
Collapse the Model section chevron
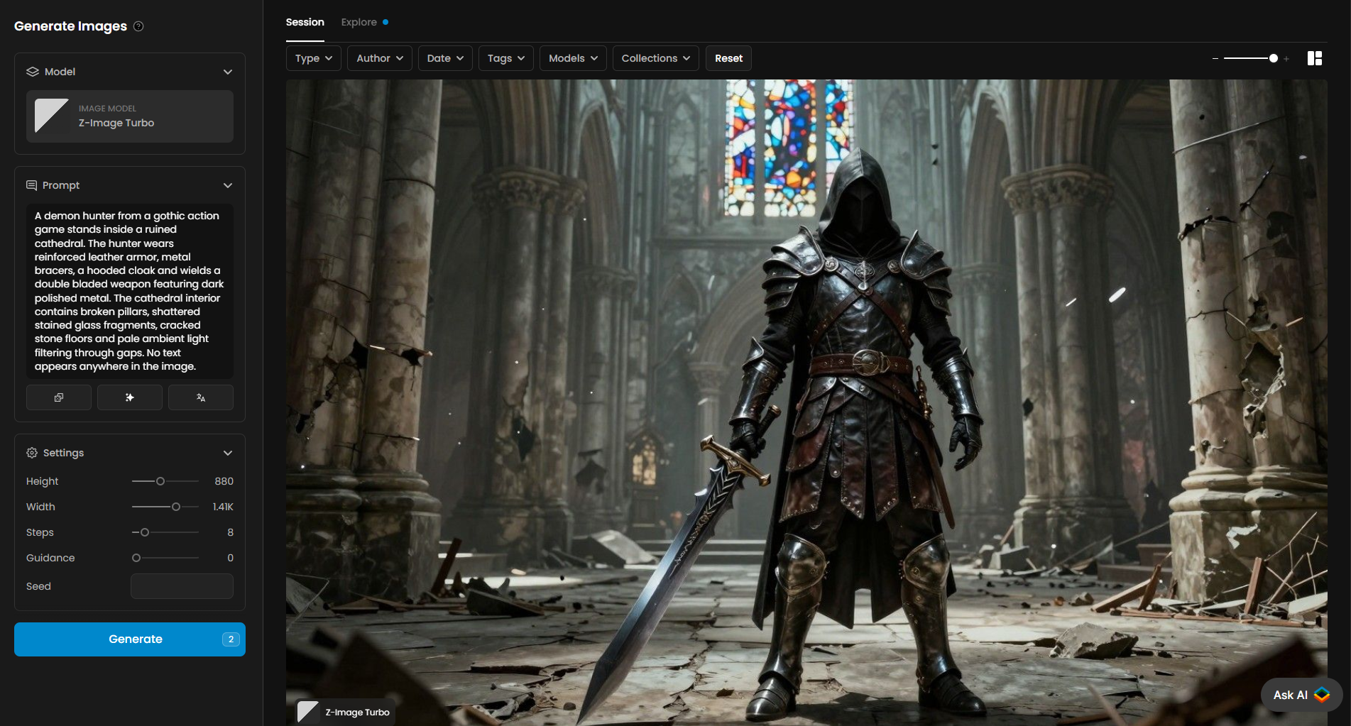point(228,72)
